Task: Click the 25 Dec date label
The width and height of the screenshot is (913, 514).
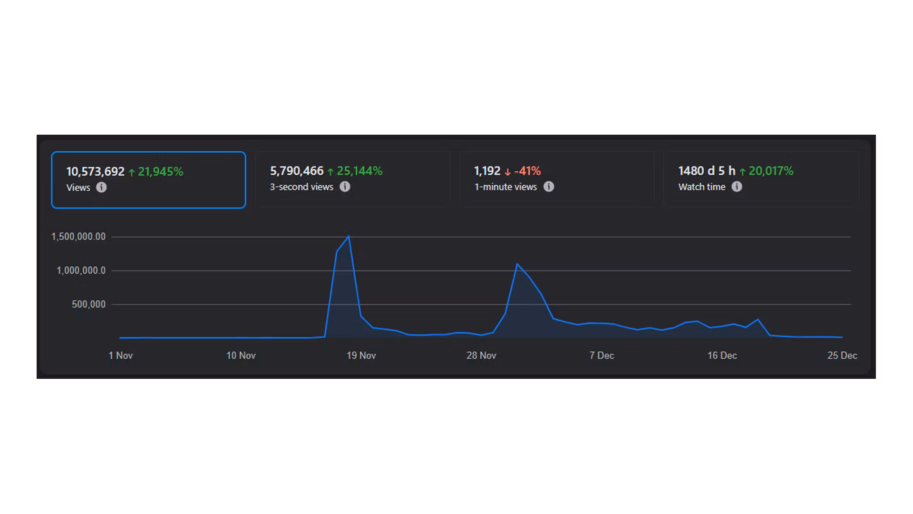Action: [x=842, y=356]
